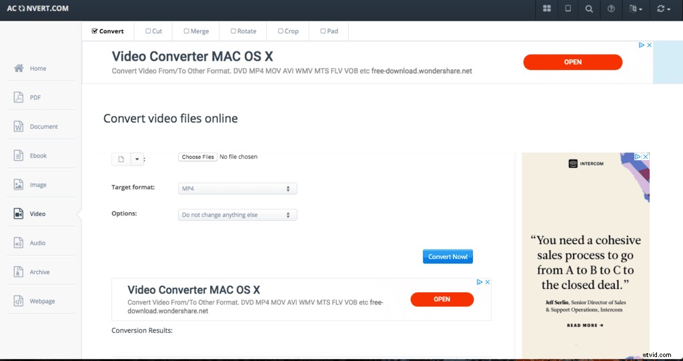Click the 'No file chosen' text

pyautogui.click(x=238, y=157)
